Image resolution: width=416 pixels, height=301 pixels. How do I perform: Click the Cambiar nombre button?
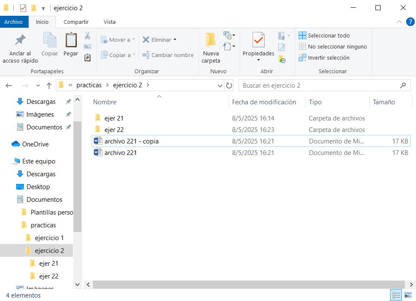click(x=167, y=55)
